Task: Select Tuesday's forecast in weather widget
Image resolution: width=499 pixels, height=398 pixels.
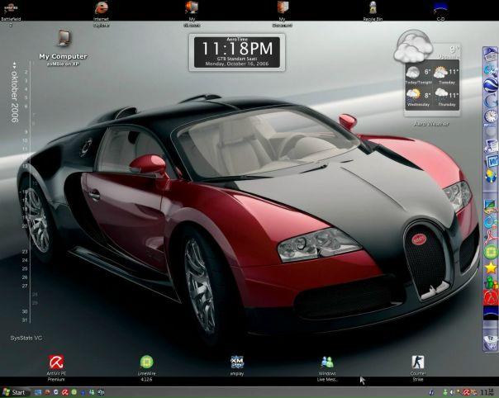Action: (447, 76)
